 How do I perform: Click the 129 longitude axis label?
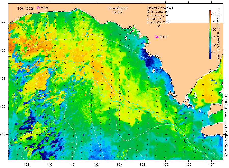click(27, 165)
